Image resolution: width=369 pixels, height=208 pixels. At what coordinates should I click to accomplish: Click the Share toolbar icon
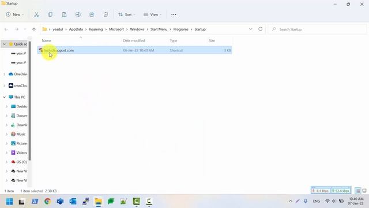click(92, 14)
